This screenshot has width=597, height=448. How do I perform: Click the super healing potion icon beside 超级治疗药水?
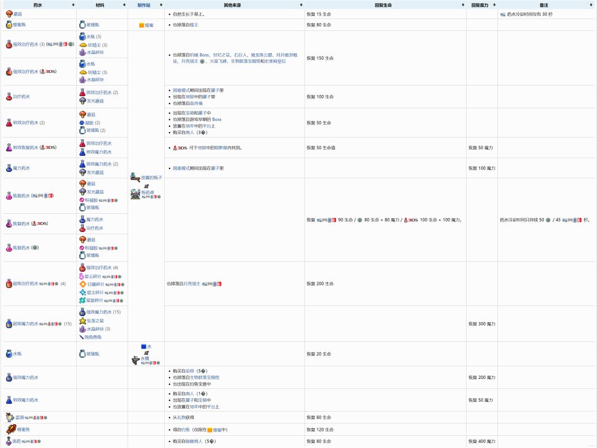(9, 283)
